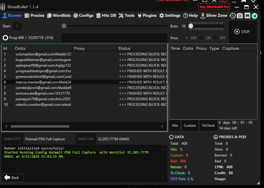Click the PROXIES & PERF gauge icon
Image resolution: width=264 pixels, height=188 pixels.
coord(216,137)
